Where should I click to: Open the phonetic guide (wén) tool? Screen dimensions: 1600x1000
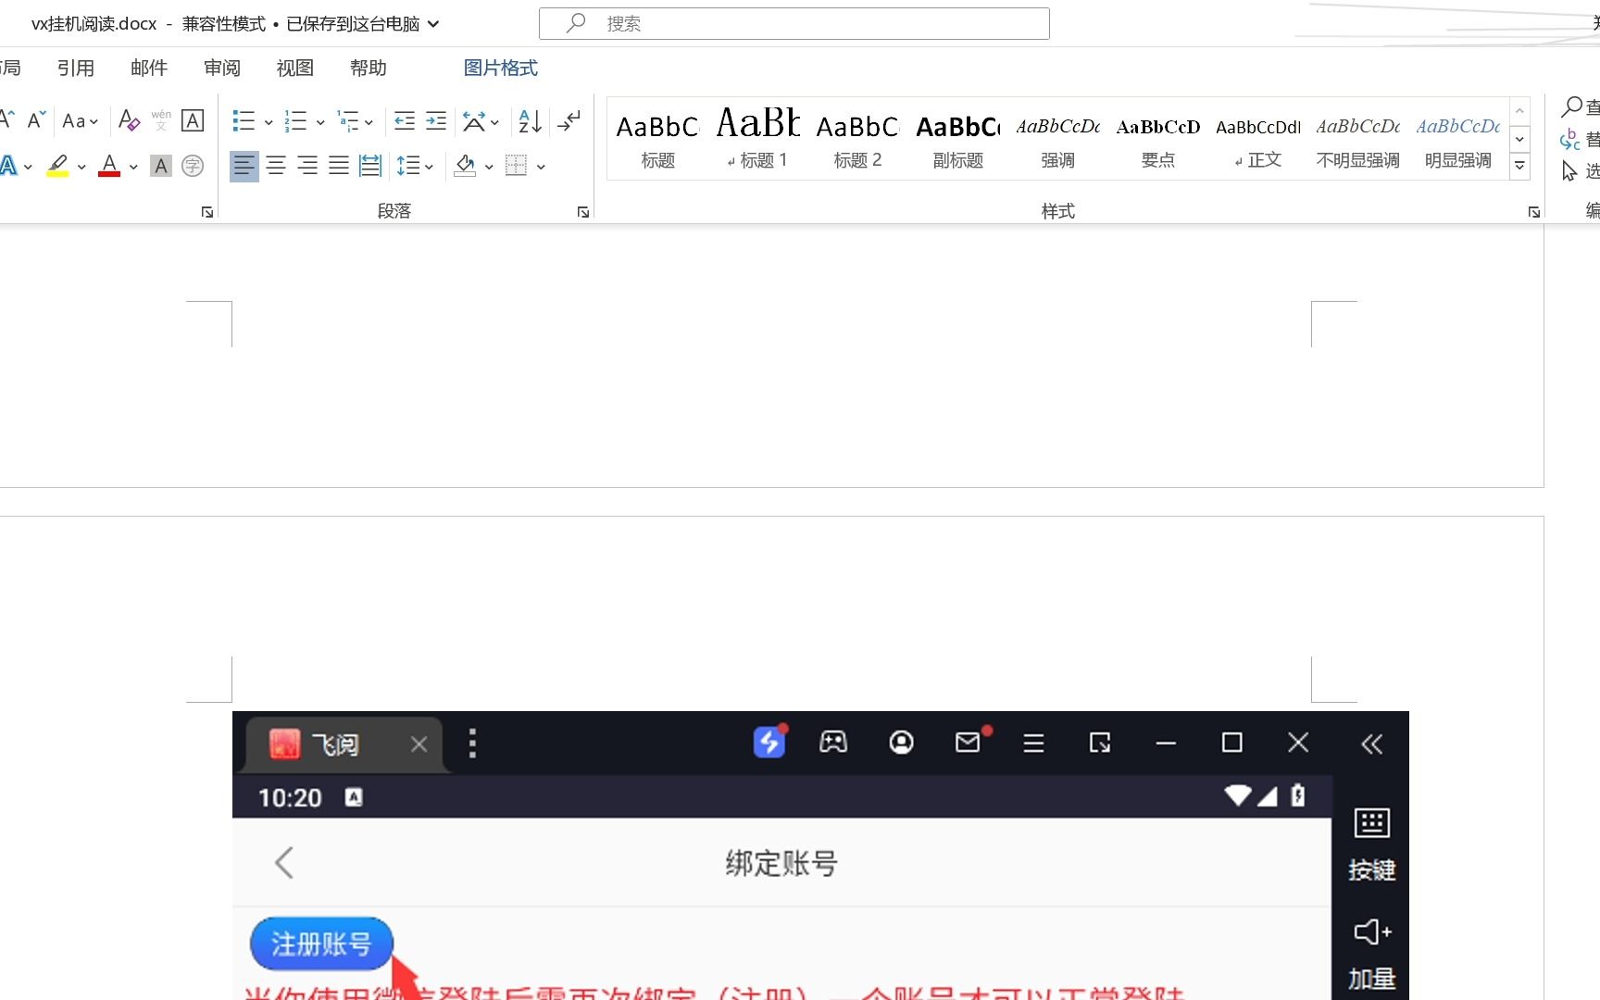pyautogui.click(x=161, y=120)
